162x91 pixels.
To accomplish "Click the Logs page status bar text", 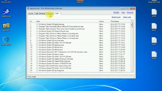I will coord(31,77).
